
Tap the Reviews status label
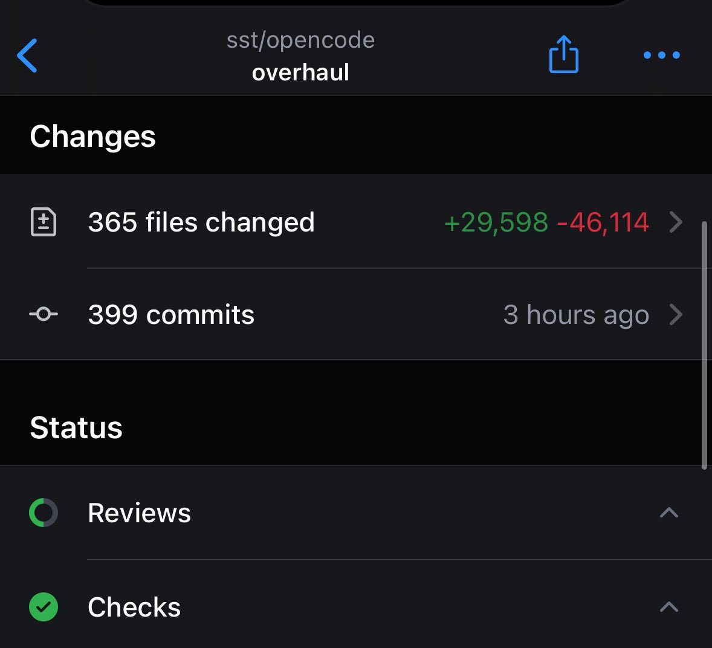[x=140, y=513]
